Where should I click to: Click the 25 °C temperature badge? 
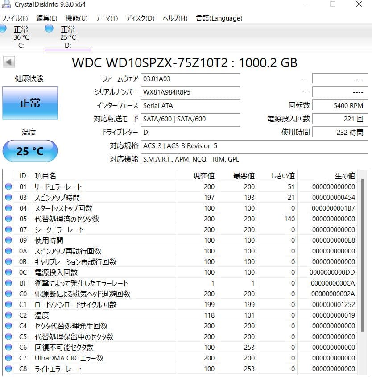click(30, 151)
